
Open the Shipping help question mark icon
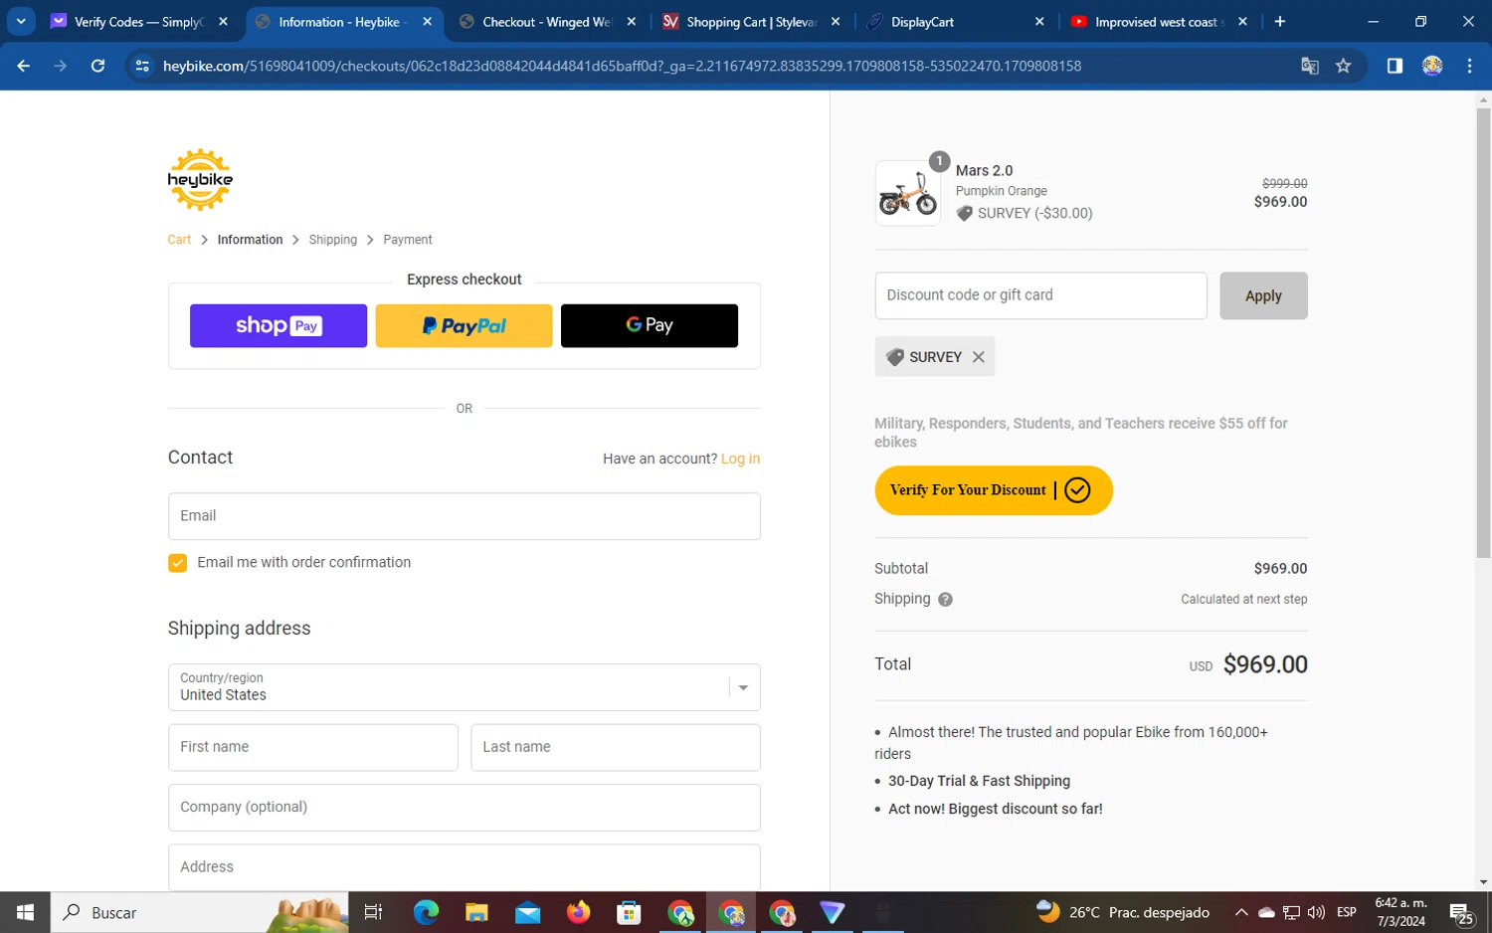point(945,600)
